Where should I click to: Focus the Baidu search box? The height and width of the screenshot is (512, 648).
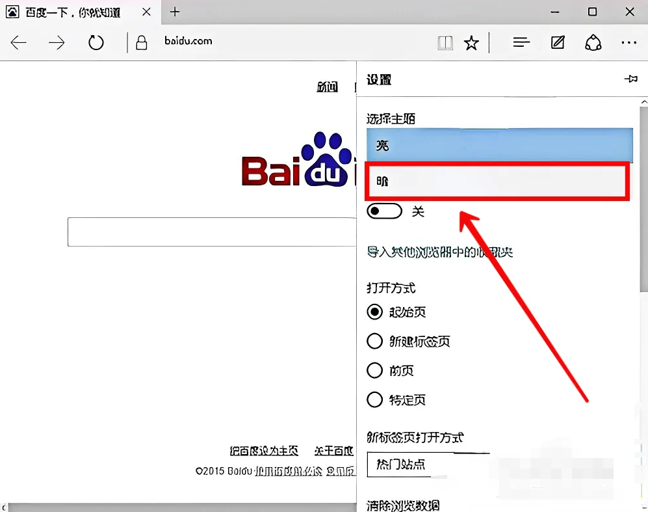(x=212, y=232)
